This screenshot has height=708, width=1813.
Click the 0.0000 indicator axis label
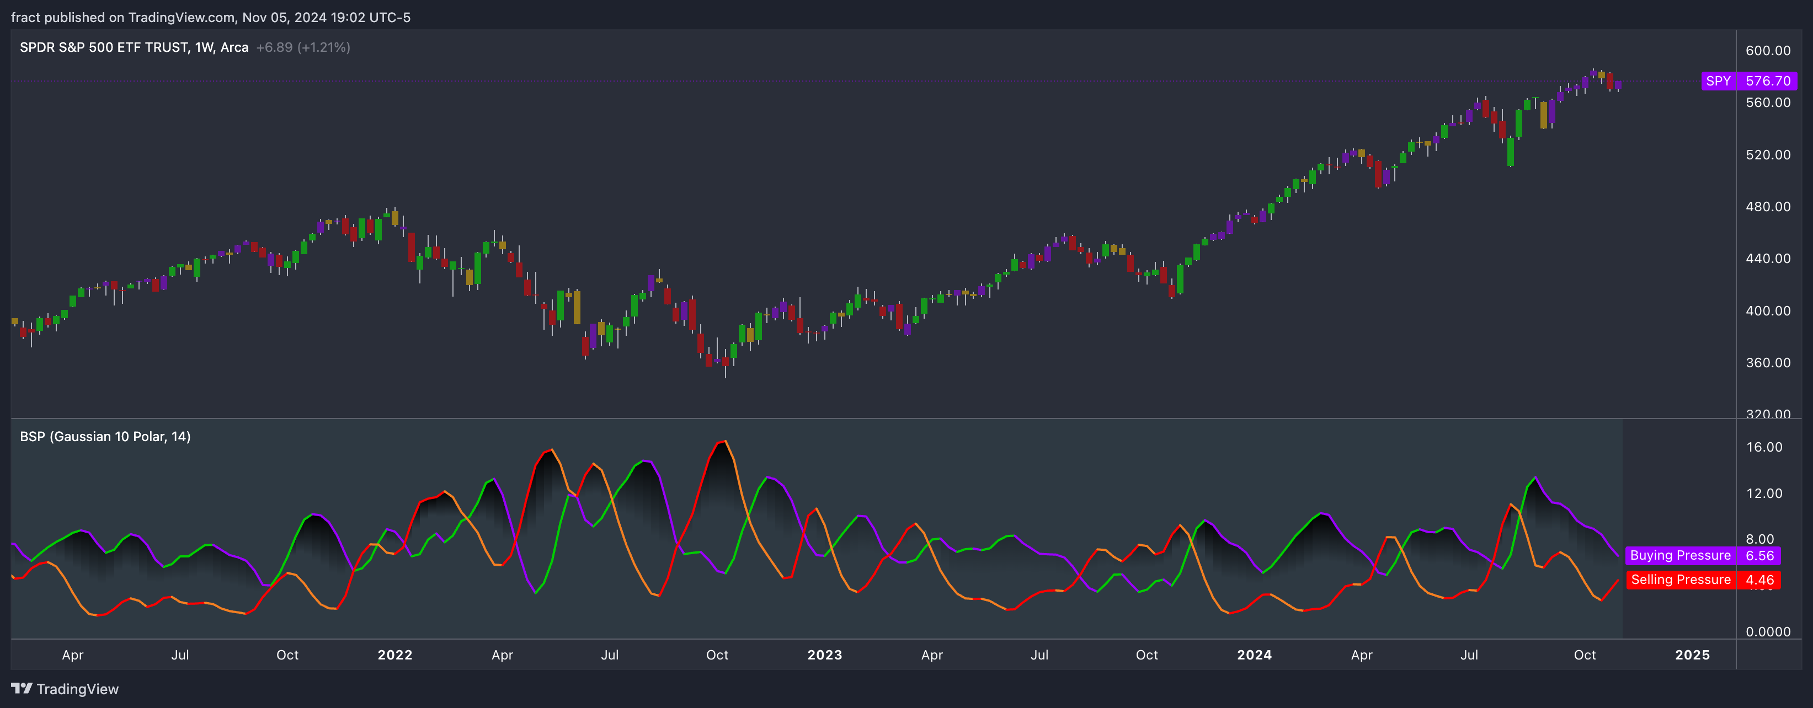[x=1768, y=632]
